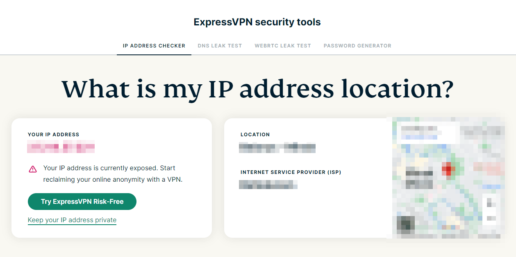Viewport: 516px width, 257px height.
Task: Click the blurred pink IP address value
Action: [x=61, y=147]
